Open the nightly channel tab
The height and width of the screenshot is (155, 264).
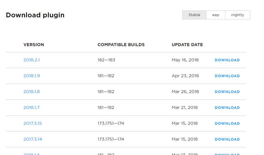[x=238, y=15]
